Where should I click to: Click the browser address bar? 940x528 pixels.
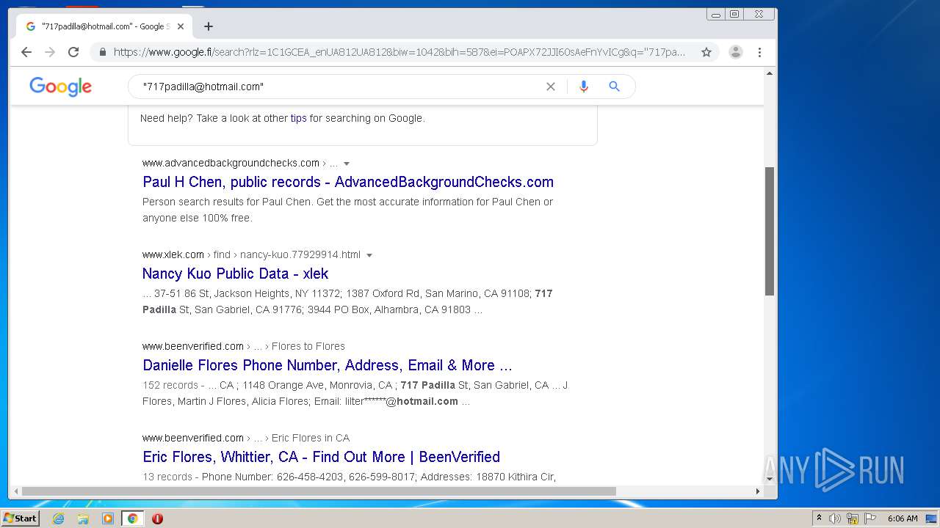pyautogui.click(x=400, y=52)
